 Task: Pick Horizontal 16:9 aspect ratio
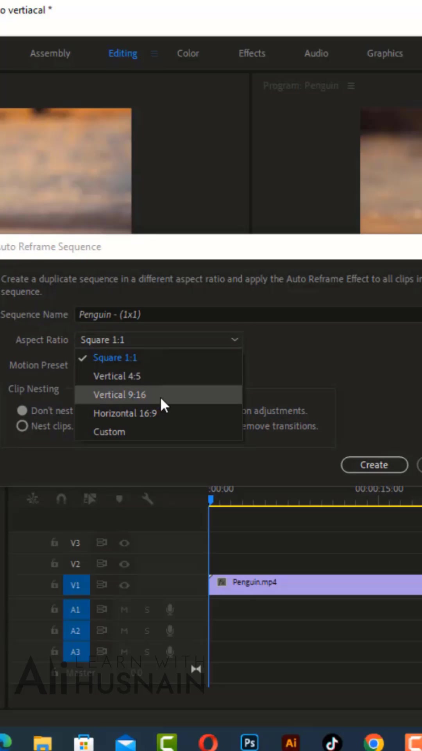click(159, 413)
